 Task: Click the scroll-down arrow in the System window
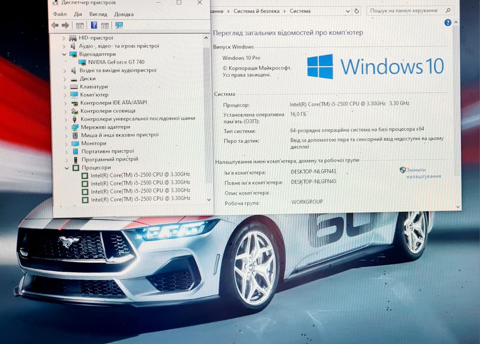click(x=458, y=207)
